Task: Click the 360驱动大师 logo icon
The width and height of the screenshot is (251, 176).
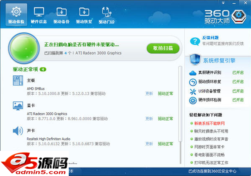Action: tap(239, 16)
